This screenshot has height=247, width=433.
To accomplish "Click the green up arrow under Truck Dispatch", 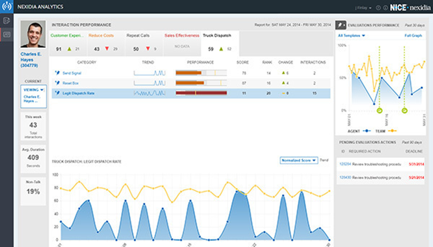I will pos(221,49).
